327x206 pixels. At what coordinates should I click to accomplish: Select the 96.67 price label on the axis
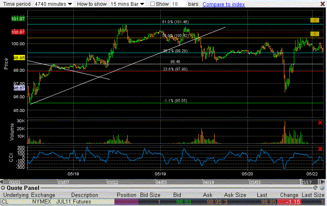19,88
